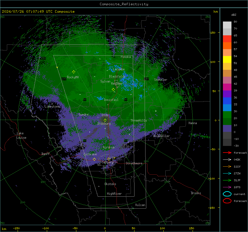Screen dimensions: 248x232
Task: Click the Vulcan city label
Action: pos(140,205)
